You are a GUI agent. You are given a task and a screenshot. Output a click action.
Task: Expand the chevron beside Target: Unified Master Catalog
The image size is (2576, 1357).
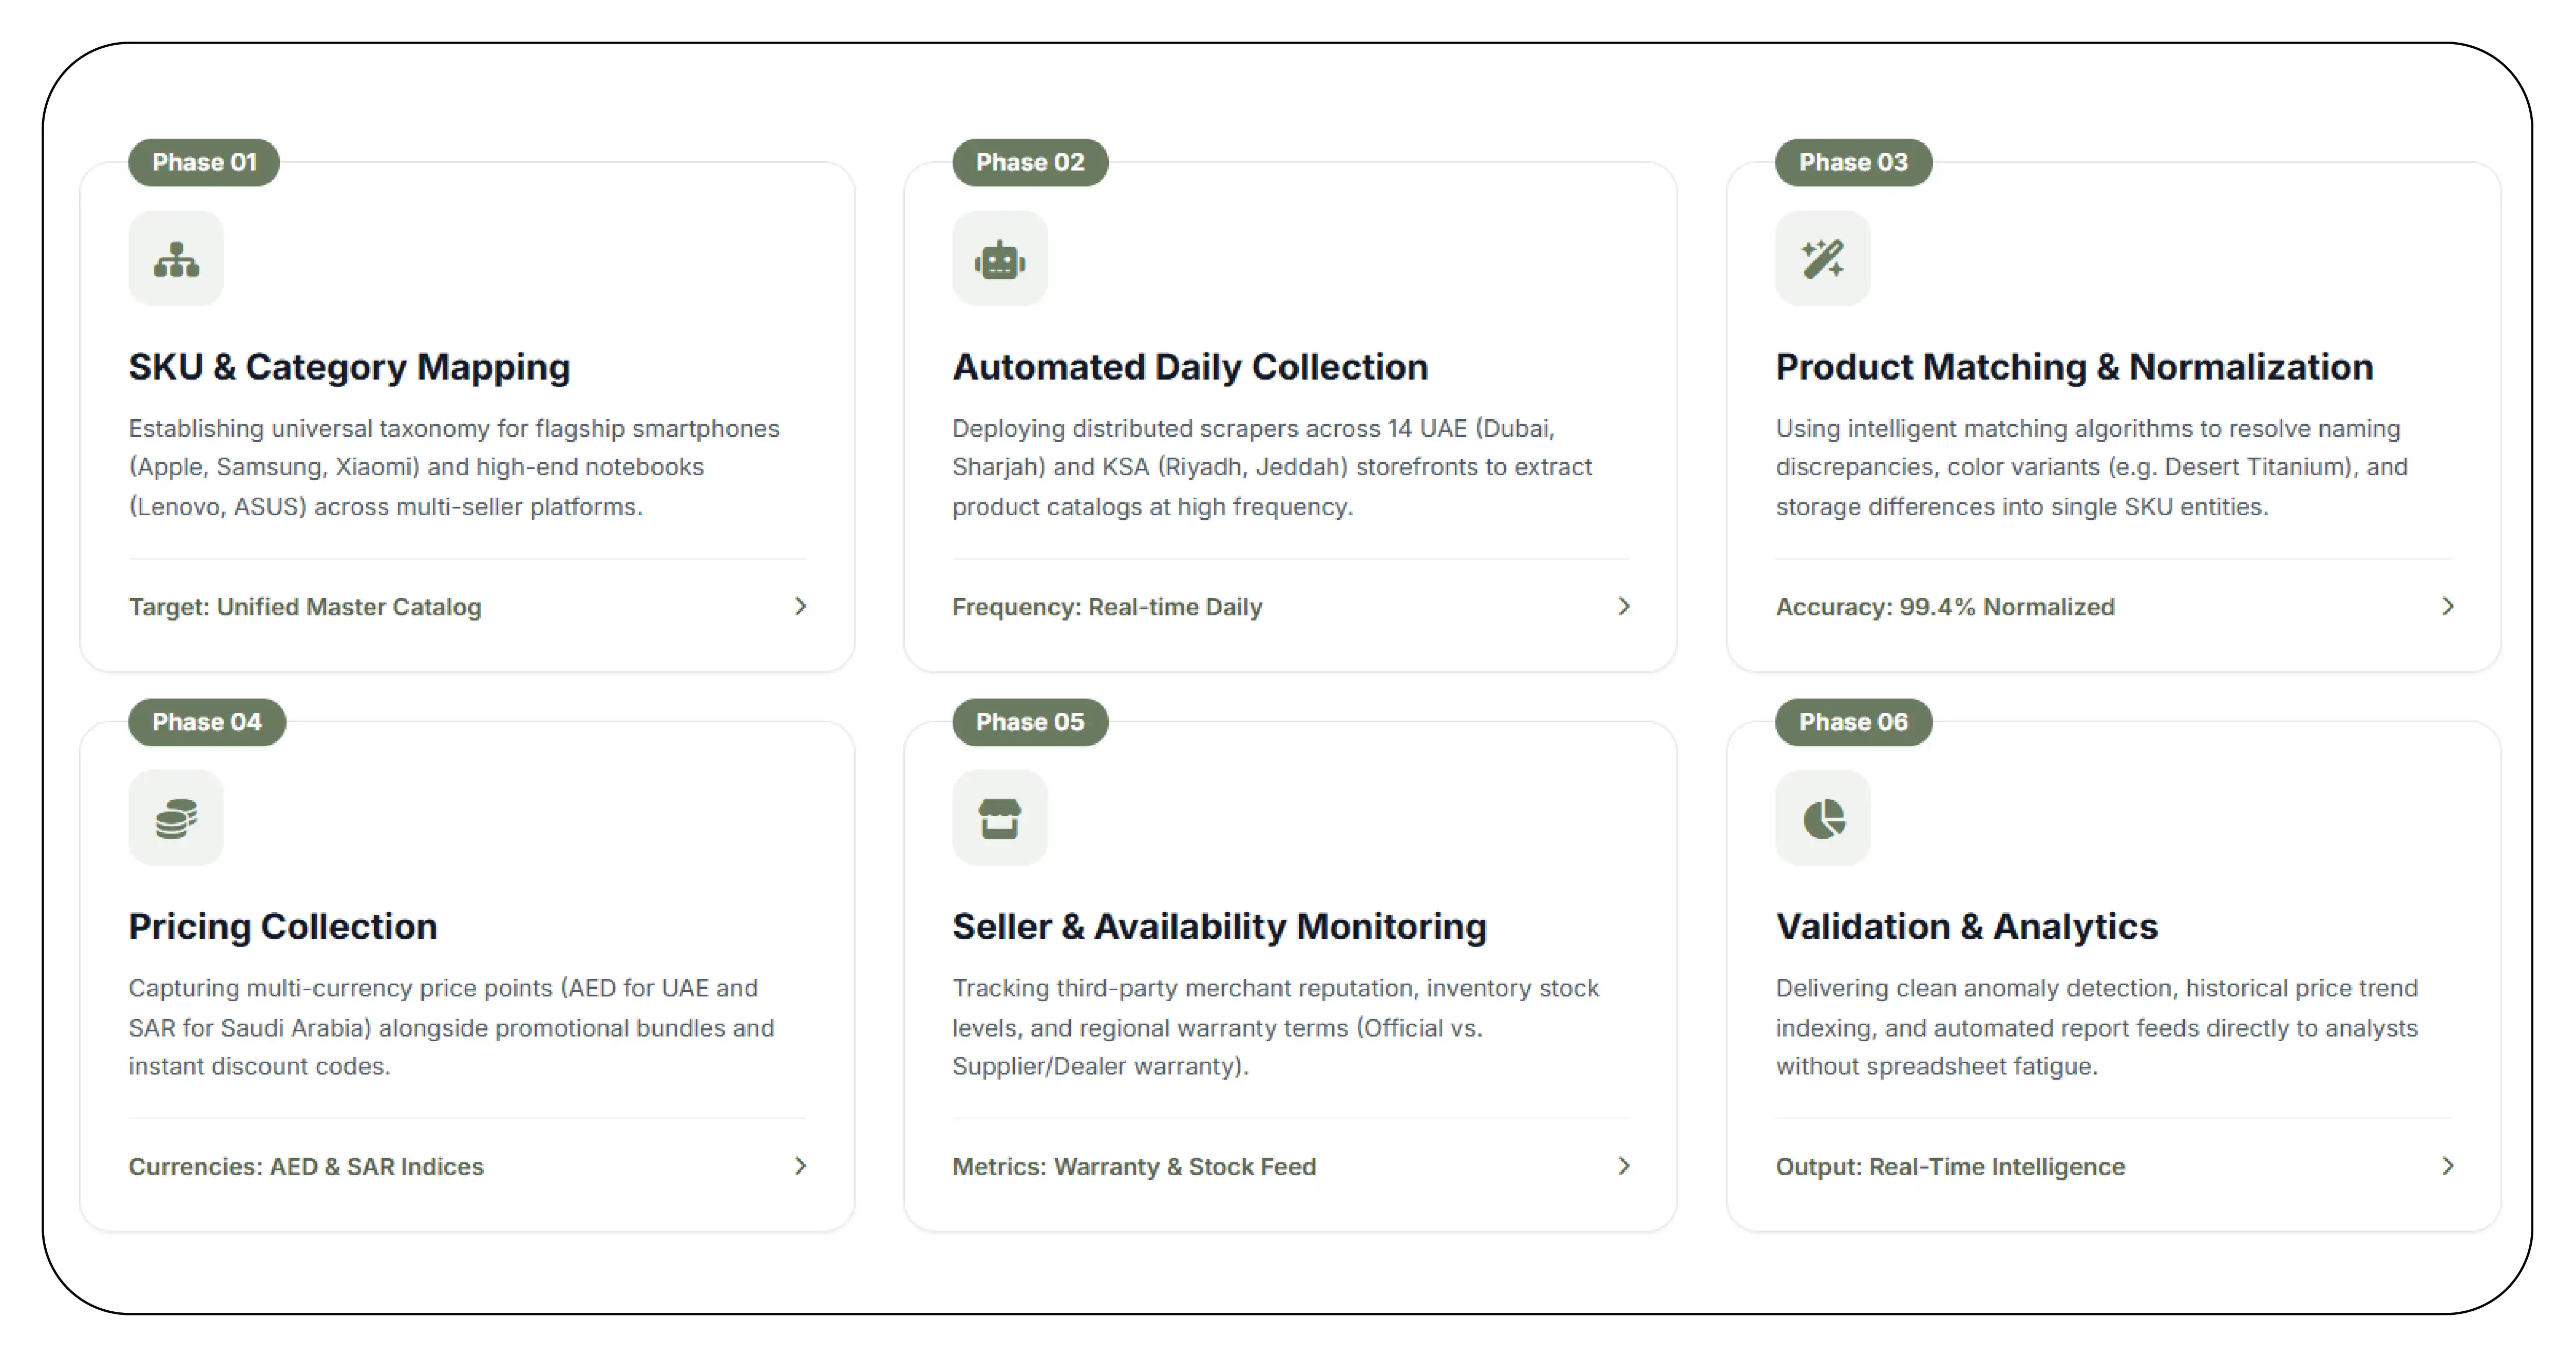click(800, 606)
